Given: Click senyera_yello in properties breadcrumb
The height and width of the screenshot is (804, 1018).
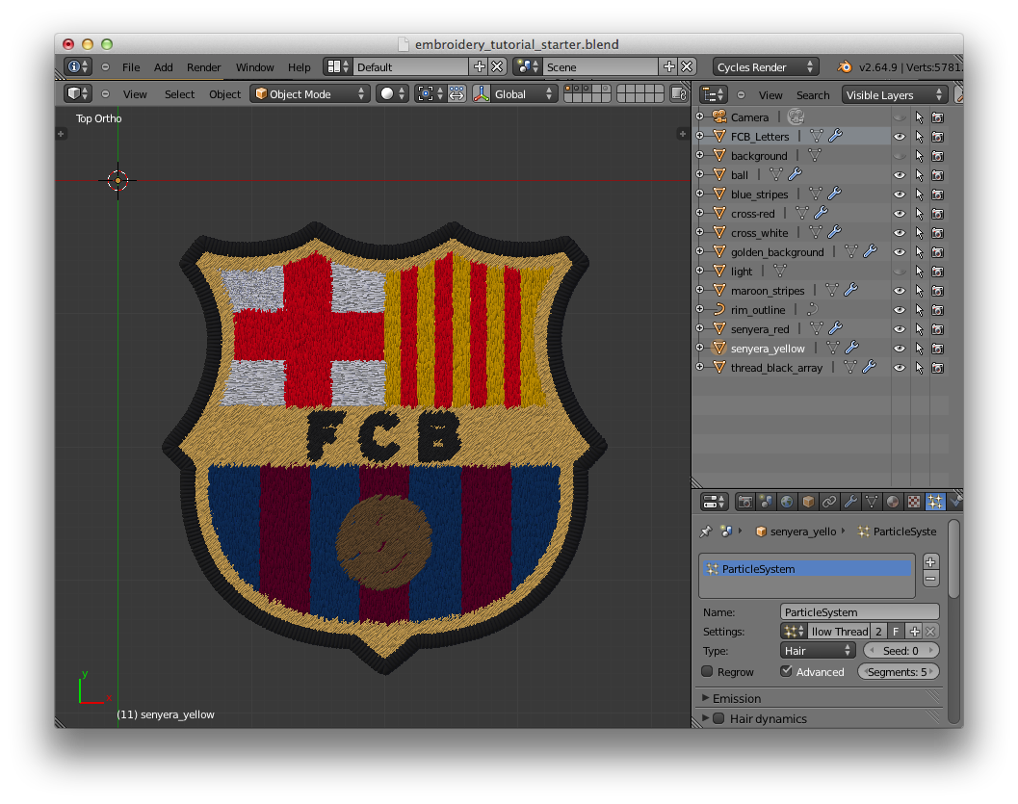Looking at the screenshot, I should [x=803, y=532].
